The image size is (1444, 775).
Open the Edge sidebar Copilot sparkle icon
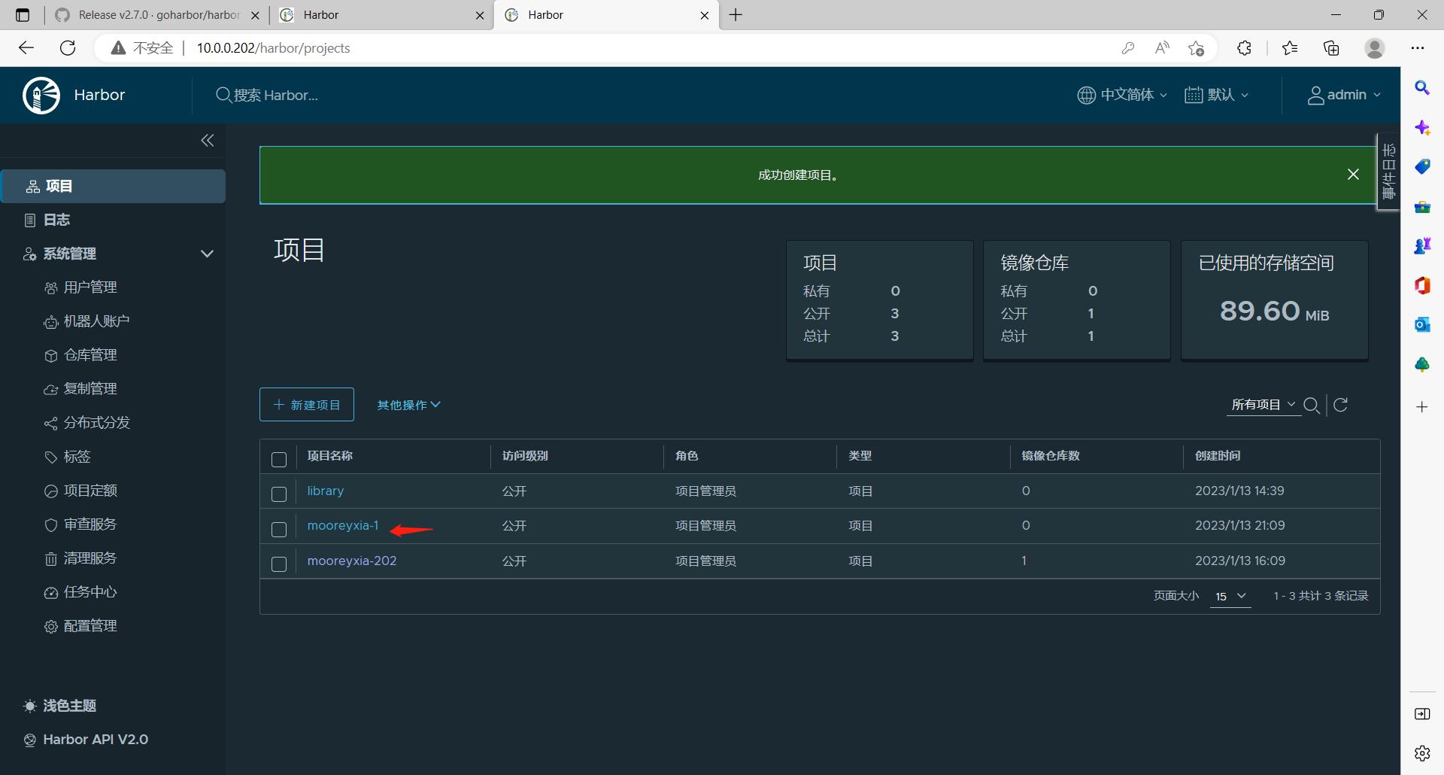click(1422, 128)
